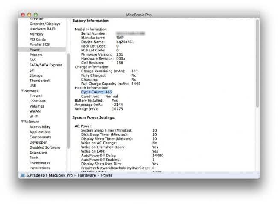Click the Amperage value -2144
278x204 pixels.
coord(117,105)
